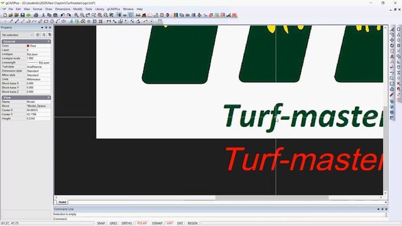Collapse the View property section
This screenshot has width=402, height=226.
tap(48, 97)
